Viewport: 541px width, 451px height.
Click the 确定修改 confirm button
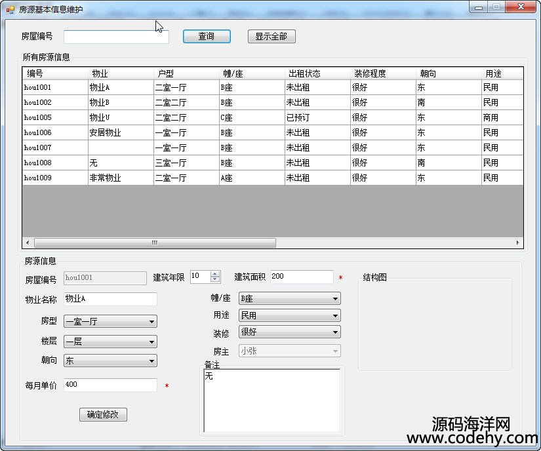103,414
